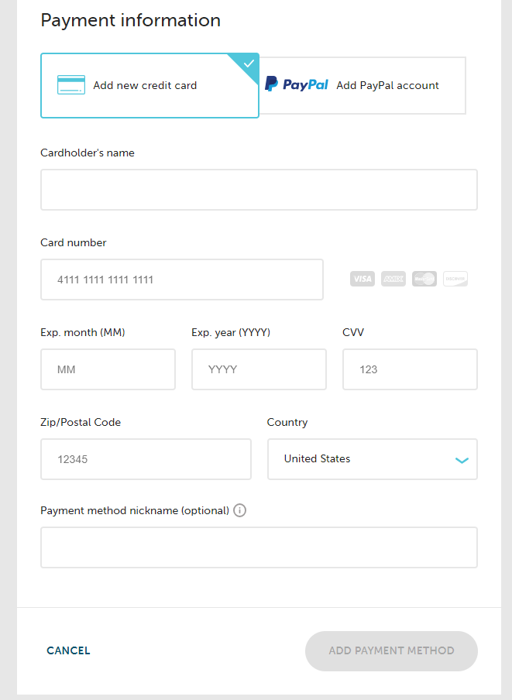Click the Card number input field

(182, 280)
